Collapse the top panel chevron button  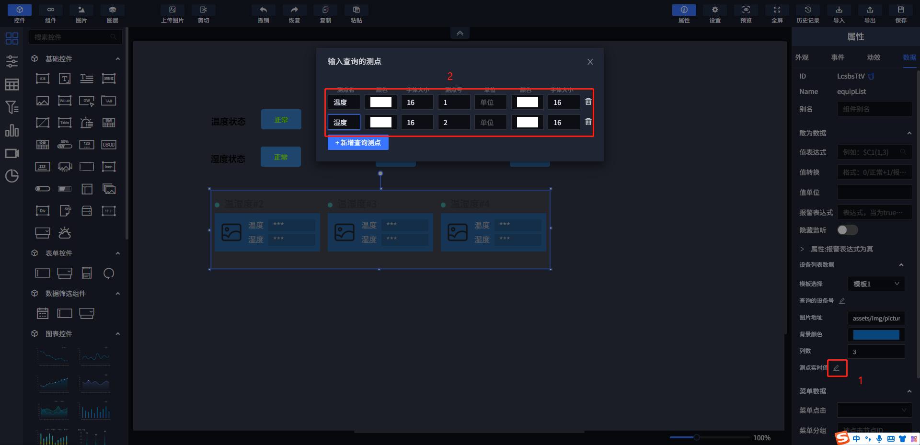pos(460,33)
